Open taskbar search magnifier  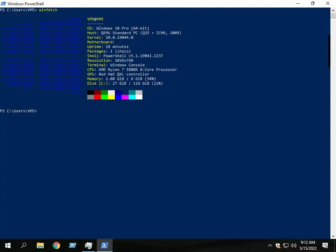point(24,245)
